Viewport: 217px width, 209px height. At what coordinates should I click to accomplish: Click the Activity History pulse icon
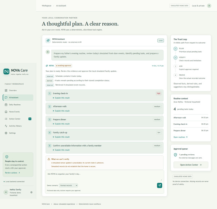[6, 126]
